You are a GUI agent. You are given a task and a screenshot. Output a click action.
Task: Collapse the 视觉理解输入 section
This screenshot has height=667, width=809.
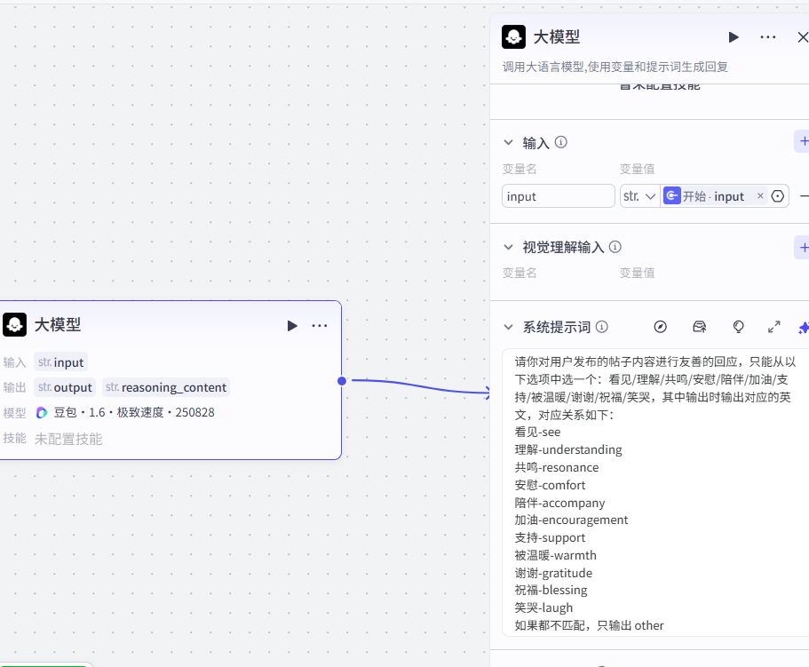[509, 247]
